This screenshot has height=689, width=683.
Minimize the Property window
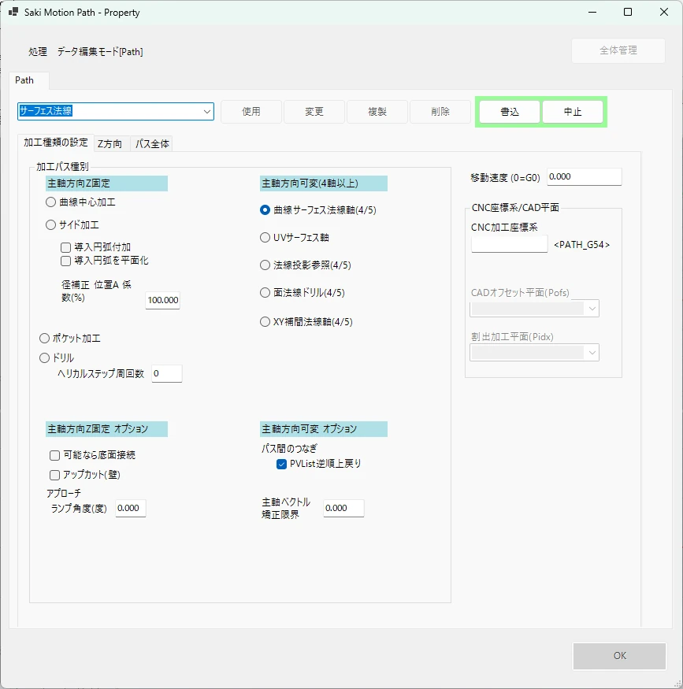click(592, 12)
